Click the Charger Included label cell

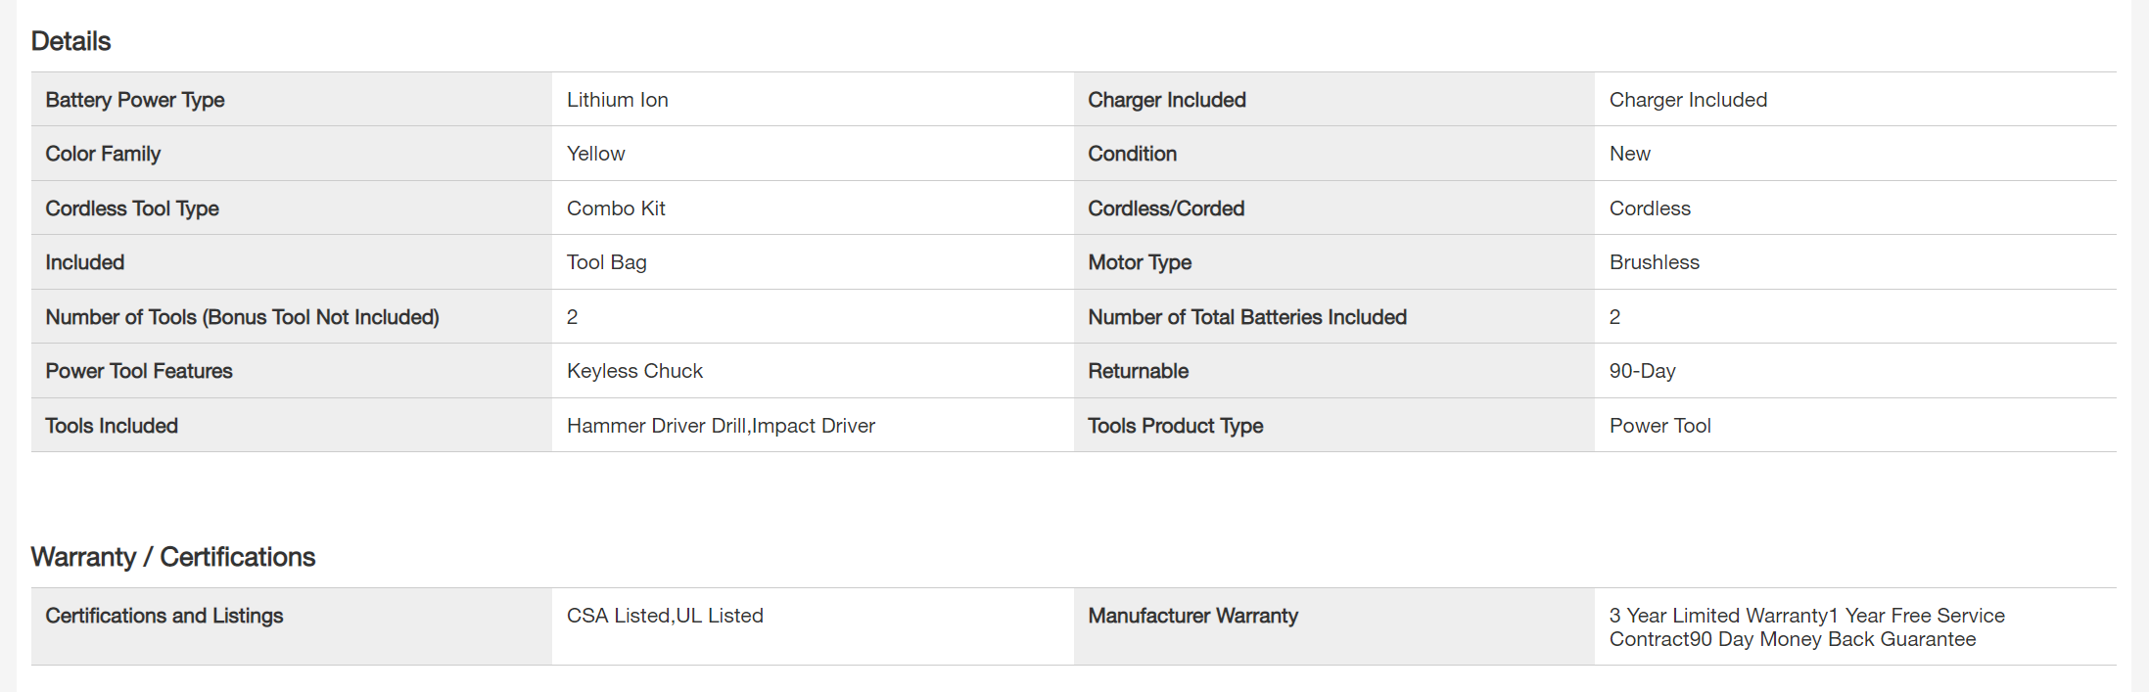(1166, 100)
